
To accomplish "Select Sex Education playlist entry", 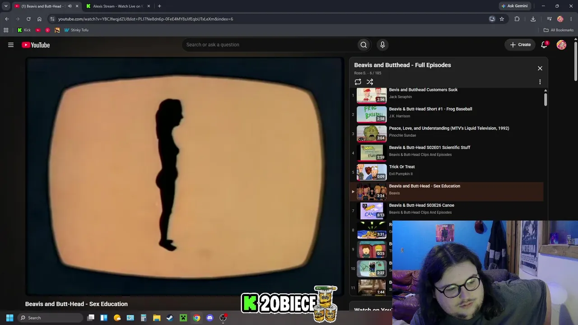I will [447, 191].
